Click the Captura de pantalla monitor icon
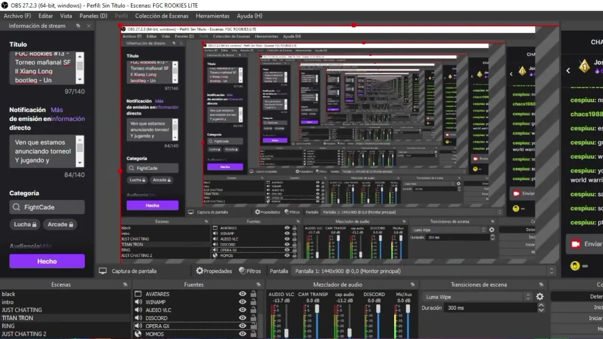This screenshot has width=603, height=339. (x=102, y=271)
